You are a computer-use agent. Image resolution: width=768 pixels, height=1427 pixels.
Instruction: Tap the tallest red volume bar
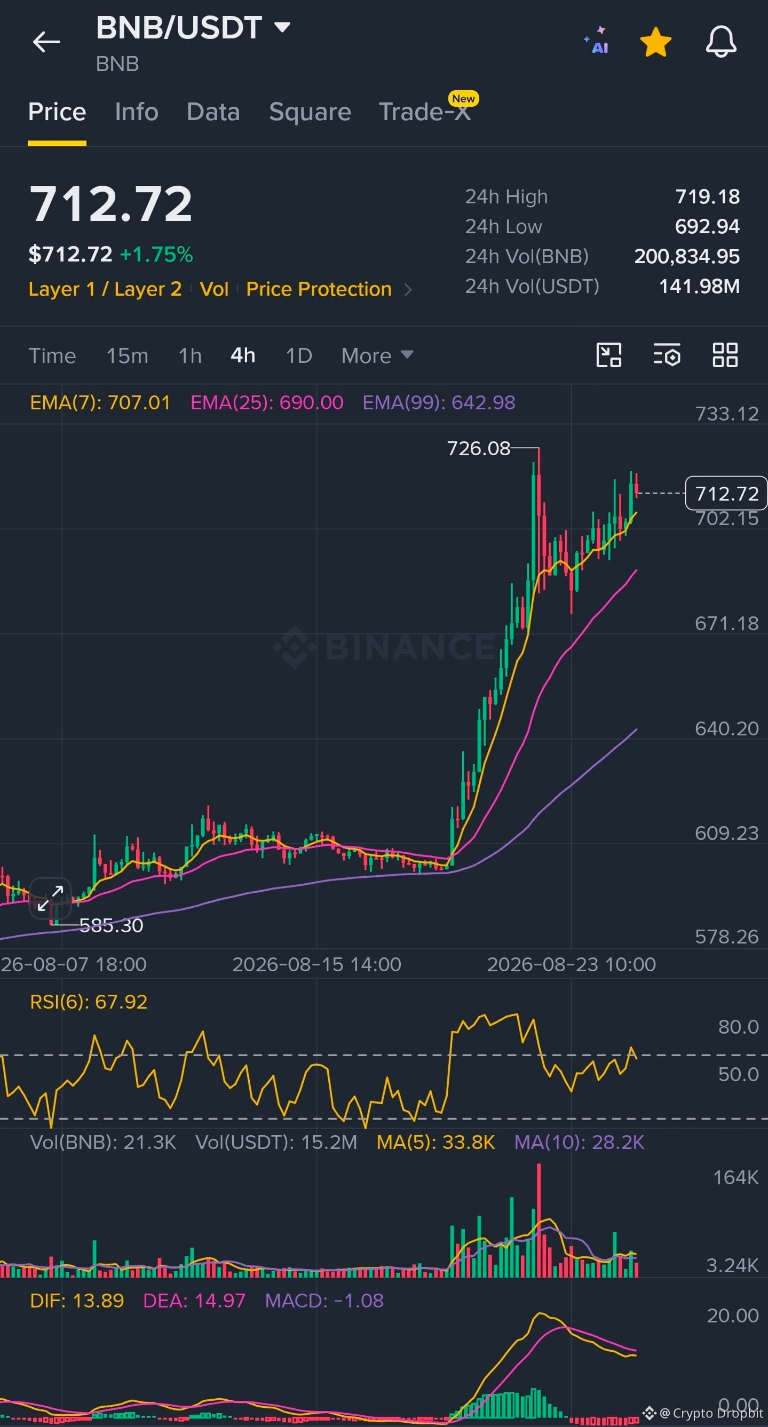(539, 1220)
